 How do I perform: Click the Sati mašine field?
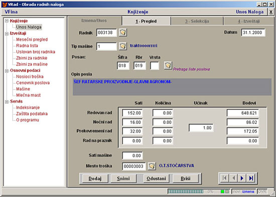coord(132,155)
